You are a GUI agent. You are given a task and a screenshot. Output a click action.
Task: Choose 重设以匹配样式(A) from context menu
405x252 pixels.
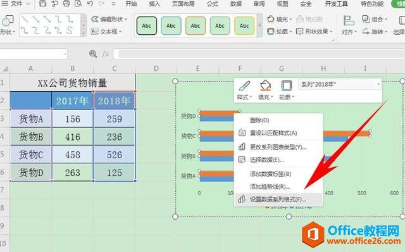(278, 133)
